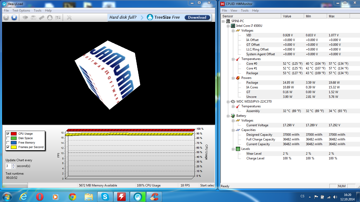
Task: Collapse the Battery tree node
Action: pos(228,116)
